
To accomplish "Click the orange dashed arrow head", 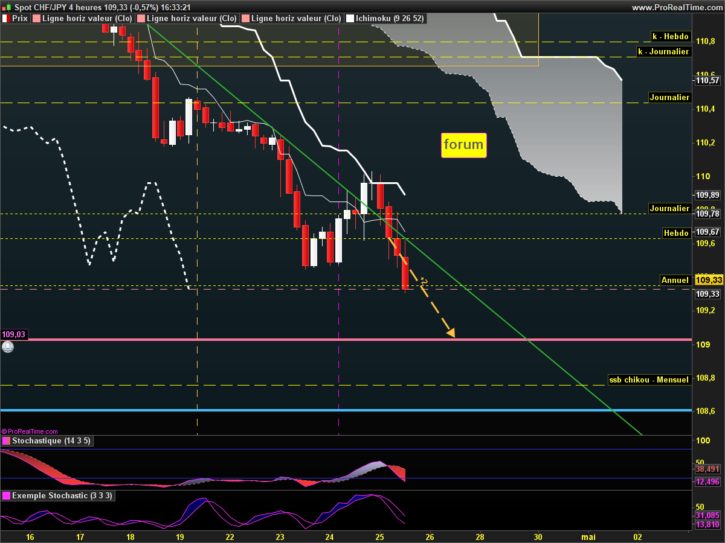I will point(450,332).
